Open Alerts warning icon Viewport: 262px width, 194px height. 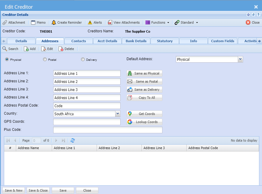90,22
